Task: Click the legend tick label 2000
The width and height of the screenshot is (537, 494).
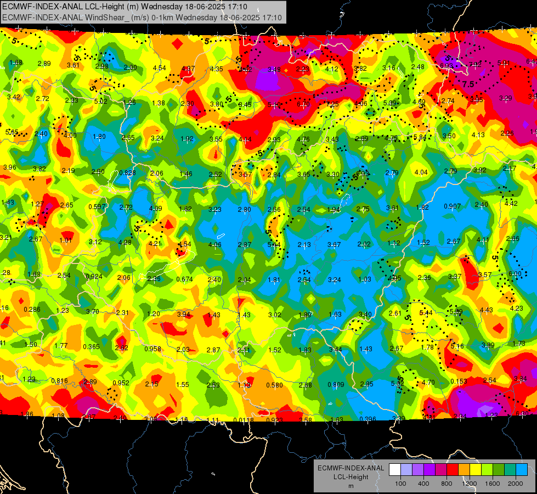Action: click(516, 484)
